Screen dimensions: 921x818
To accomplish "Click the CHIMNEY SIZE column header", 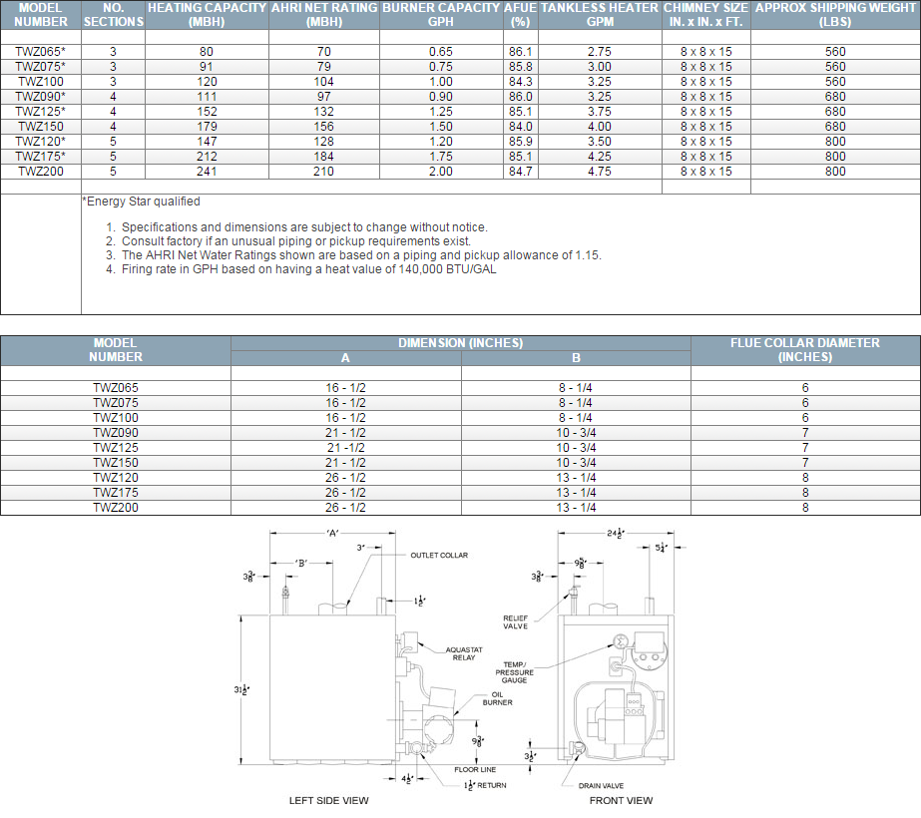I will pyautogui.click(x=706, y=15).
